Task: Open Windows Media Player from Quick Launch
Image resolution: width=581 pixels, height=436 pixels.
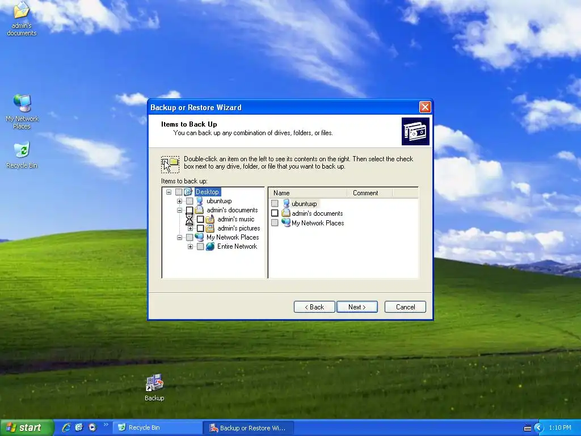Action: 92,427
